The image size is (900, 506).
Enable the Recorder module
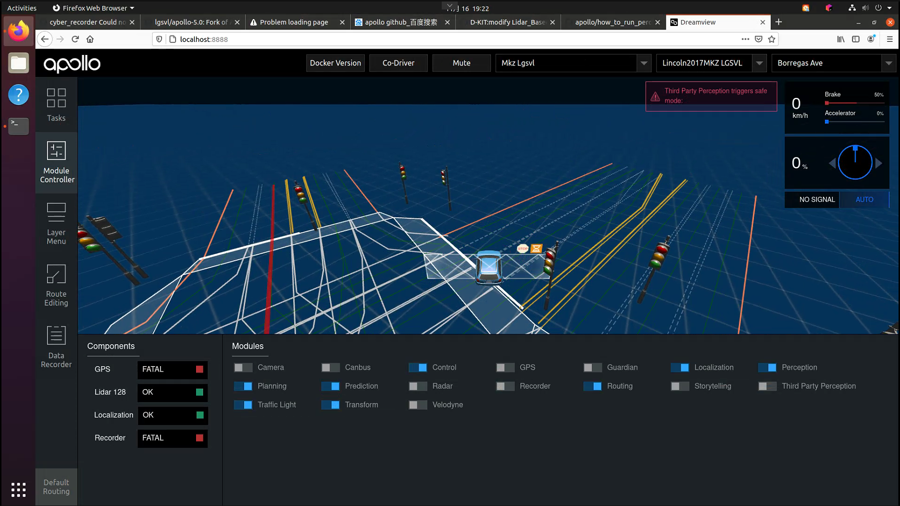pyautogui.click(x=505, y=386)
